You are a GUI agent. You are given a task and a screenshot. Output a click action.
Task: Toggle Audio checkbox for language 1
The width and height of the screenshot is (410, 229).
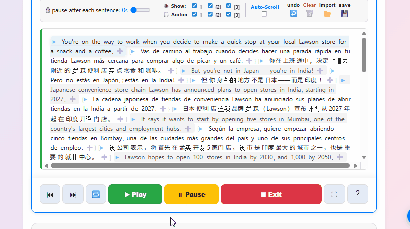pyautogui.click(x=194, y=14)
